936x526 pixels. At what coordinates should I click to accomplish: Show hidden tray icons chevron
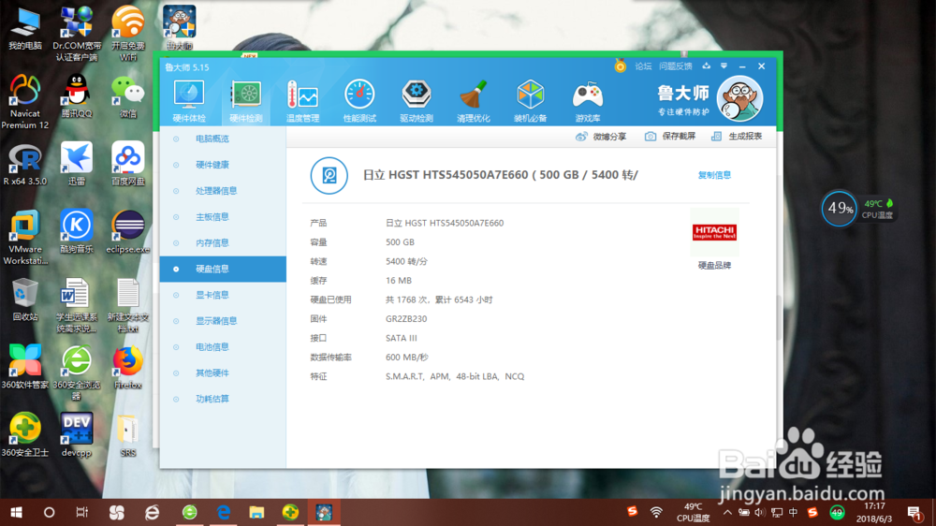point(727,512)
